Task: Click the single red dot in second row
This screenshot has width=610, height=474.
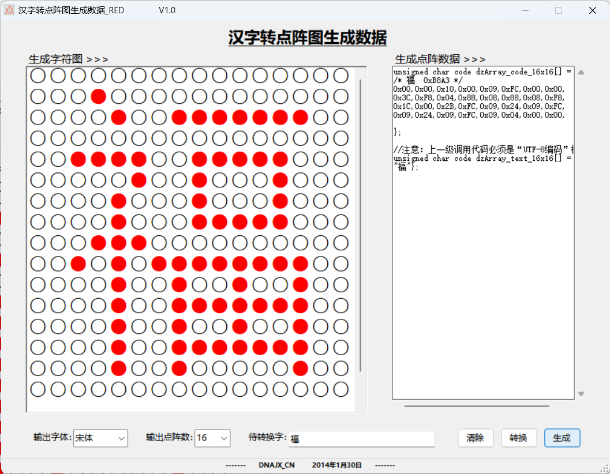Action: point(99,96)
